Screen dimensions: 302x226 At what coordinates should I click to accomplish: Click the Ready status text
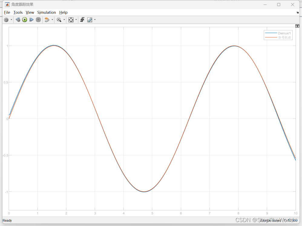point(7,221)
